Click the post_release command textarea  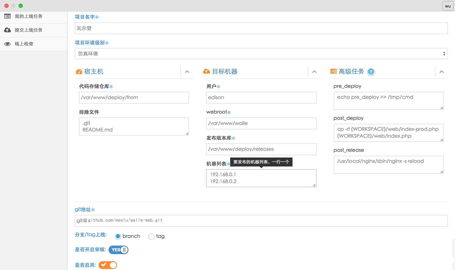click(389, 165)
